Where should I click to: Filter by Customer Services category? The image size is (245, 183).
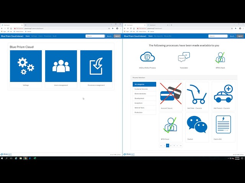pos(144,89)
